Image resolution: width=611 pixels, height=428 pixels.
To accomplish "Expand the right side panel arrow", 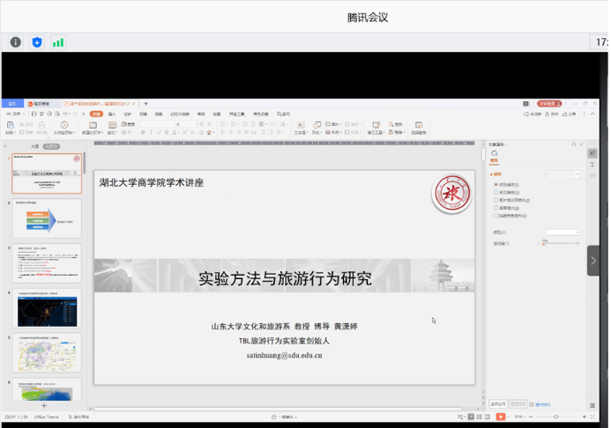I will click(x=593, y=261).
